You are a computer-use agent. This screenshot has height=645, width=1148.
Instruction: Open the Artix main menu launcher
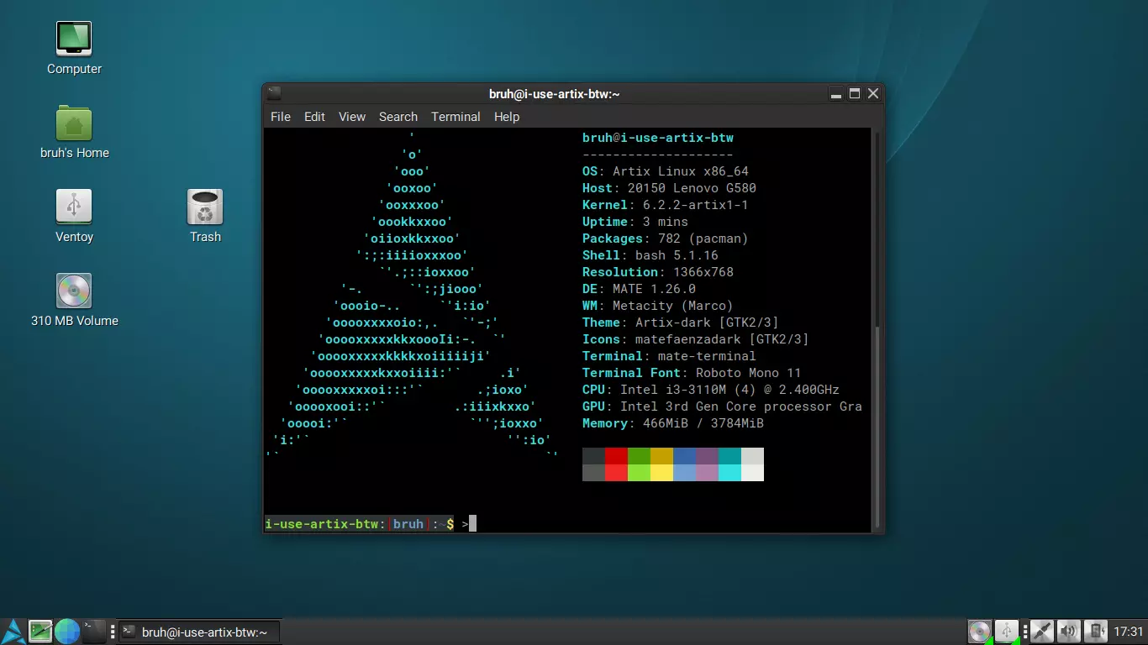pos(13,631)
